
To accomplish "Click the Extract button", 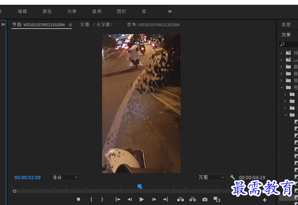I will [x=193, y=199].
